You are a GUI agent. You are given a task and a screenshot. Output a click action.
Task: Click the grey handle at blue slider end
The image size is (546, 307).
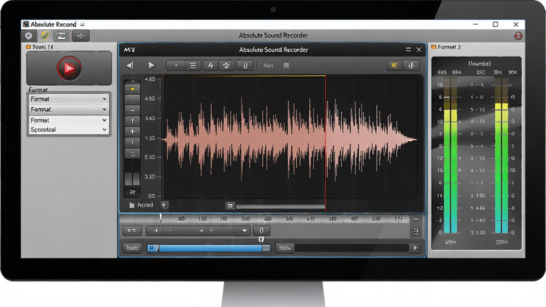click(x=266, y=248)
